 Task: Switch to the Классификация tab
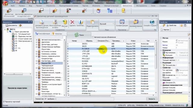tap(43, 34)
